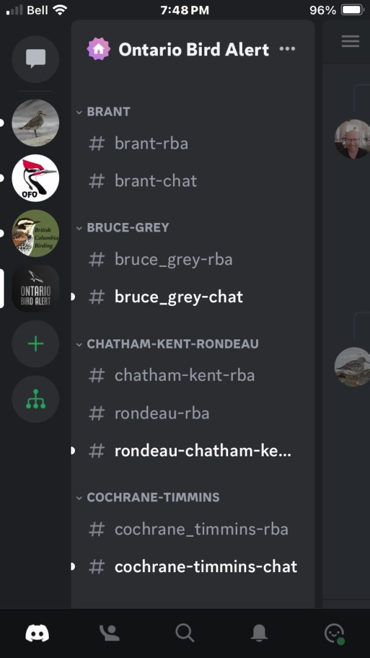Tap the green plus add server button

coord(36,344)
